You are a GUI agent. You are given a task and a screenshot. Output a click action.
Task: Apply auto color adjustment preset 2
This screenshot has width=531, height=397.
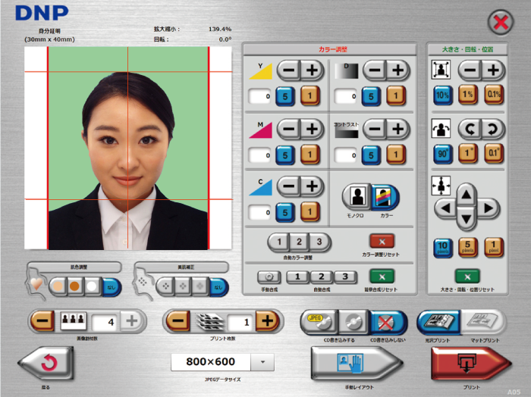pyautogui.click(x=300, y=242)
